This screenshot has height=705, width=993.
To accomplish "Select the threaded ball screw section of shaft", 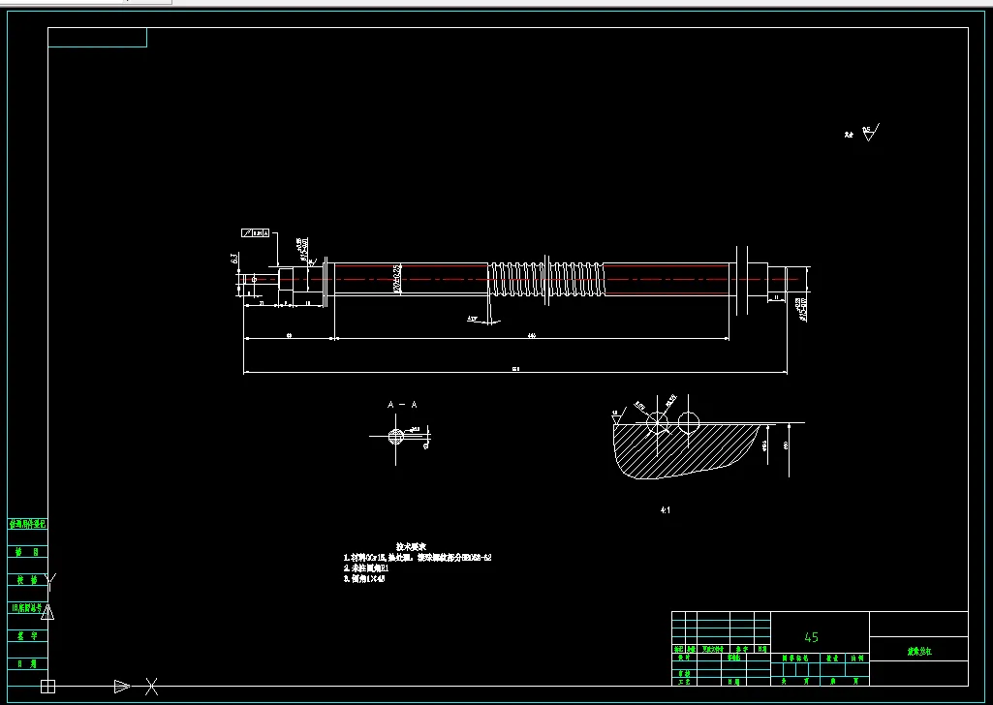I will (545, 279).
